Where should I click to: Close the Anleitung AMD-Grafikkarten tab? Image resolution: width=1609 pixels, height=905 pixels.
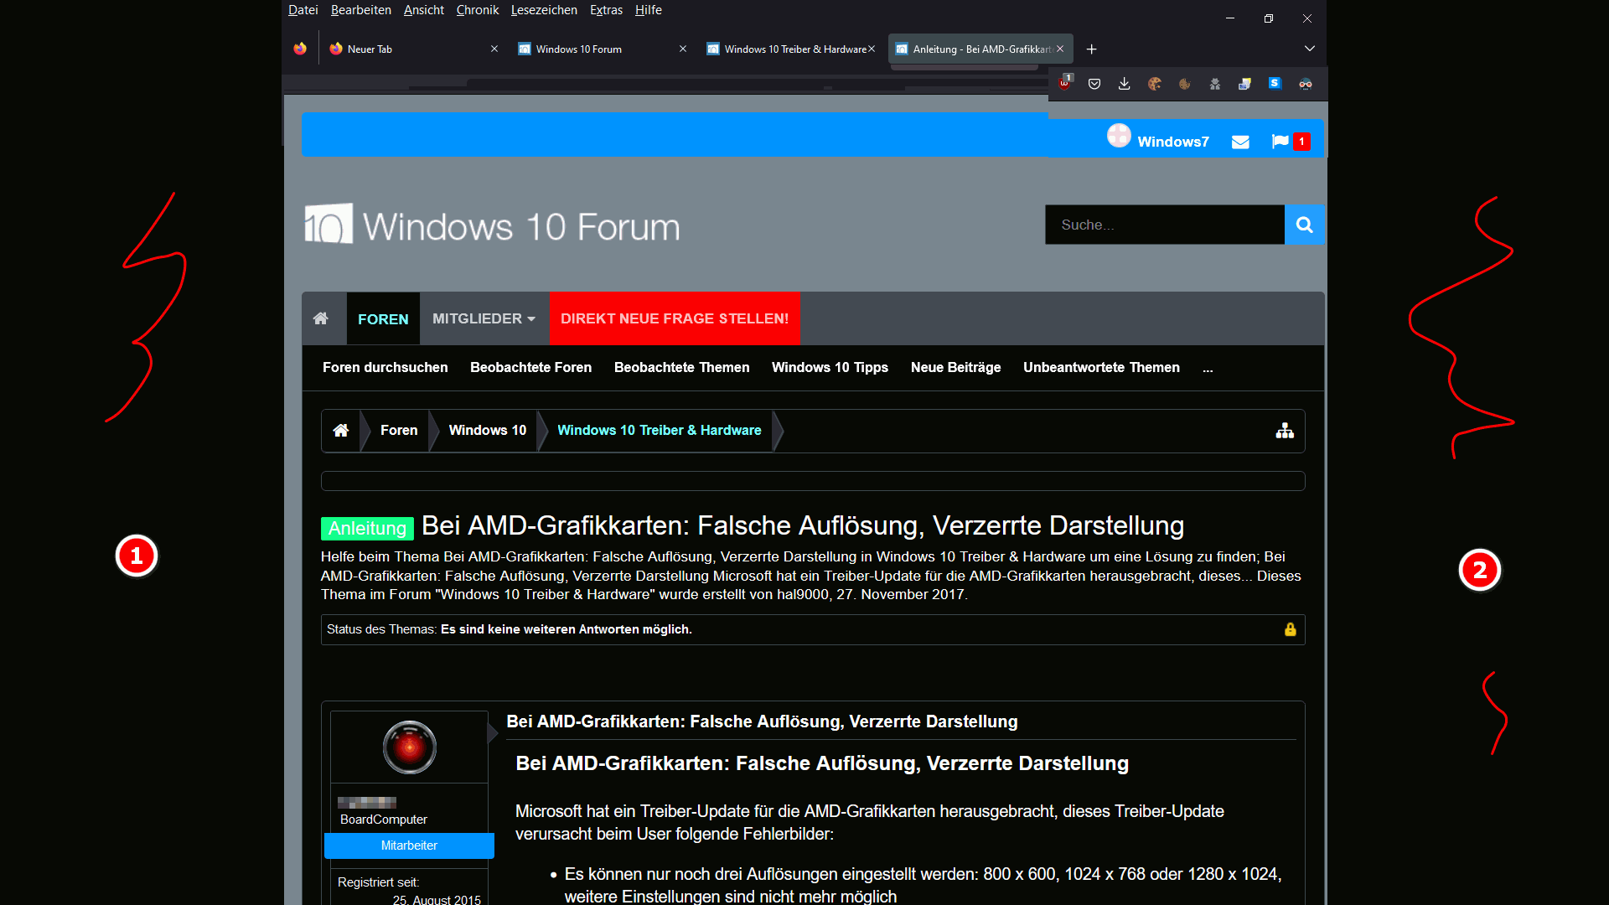pos(1060,49)
